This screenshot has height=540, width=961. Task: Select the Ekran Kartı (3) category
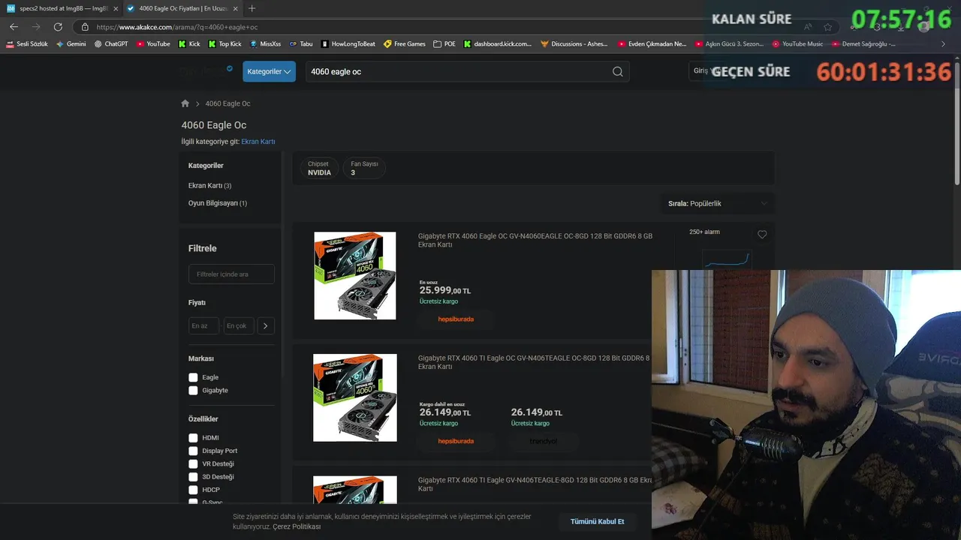pyautogui.click(x=209, y=185)
